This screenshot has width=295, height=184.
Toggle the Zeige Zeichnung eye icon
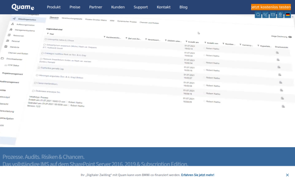pyautogui.click(x=290, y=37)
